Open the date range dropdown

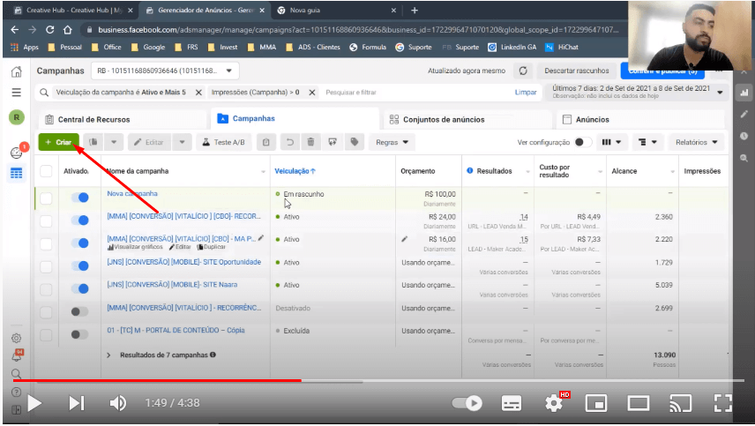636,92
